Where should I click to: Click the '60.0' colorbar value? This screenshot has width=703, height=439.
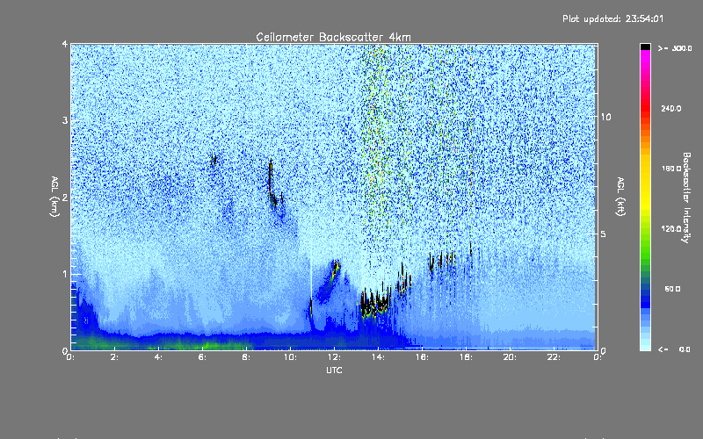[x=672, y=289]
